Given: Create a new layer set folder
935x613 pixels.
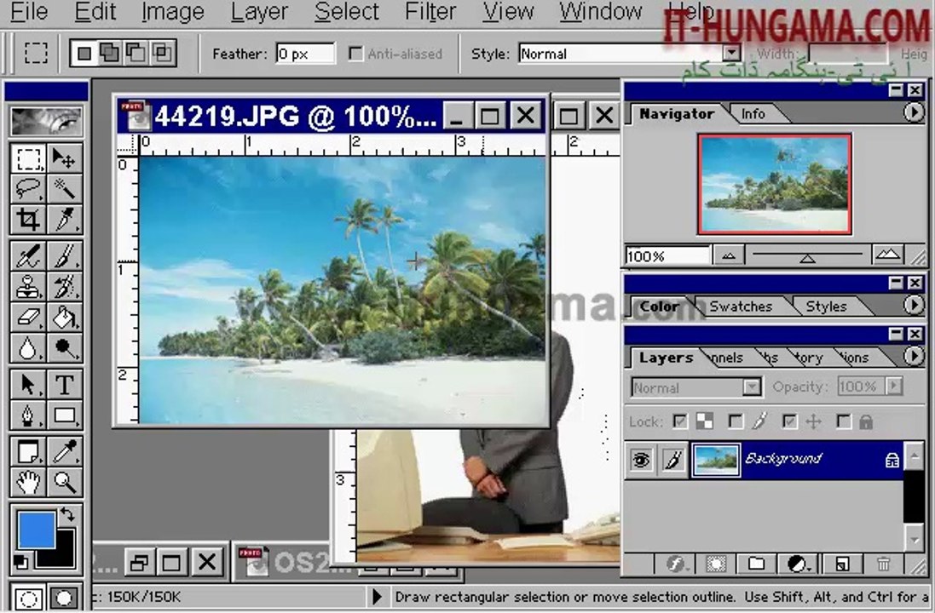Looking at the screenshot, I should [756, 563].
